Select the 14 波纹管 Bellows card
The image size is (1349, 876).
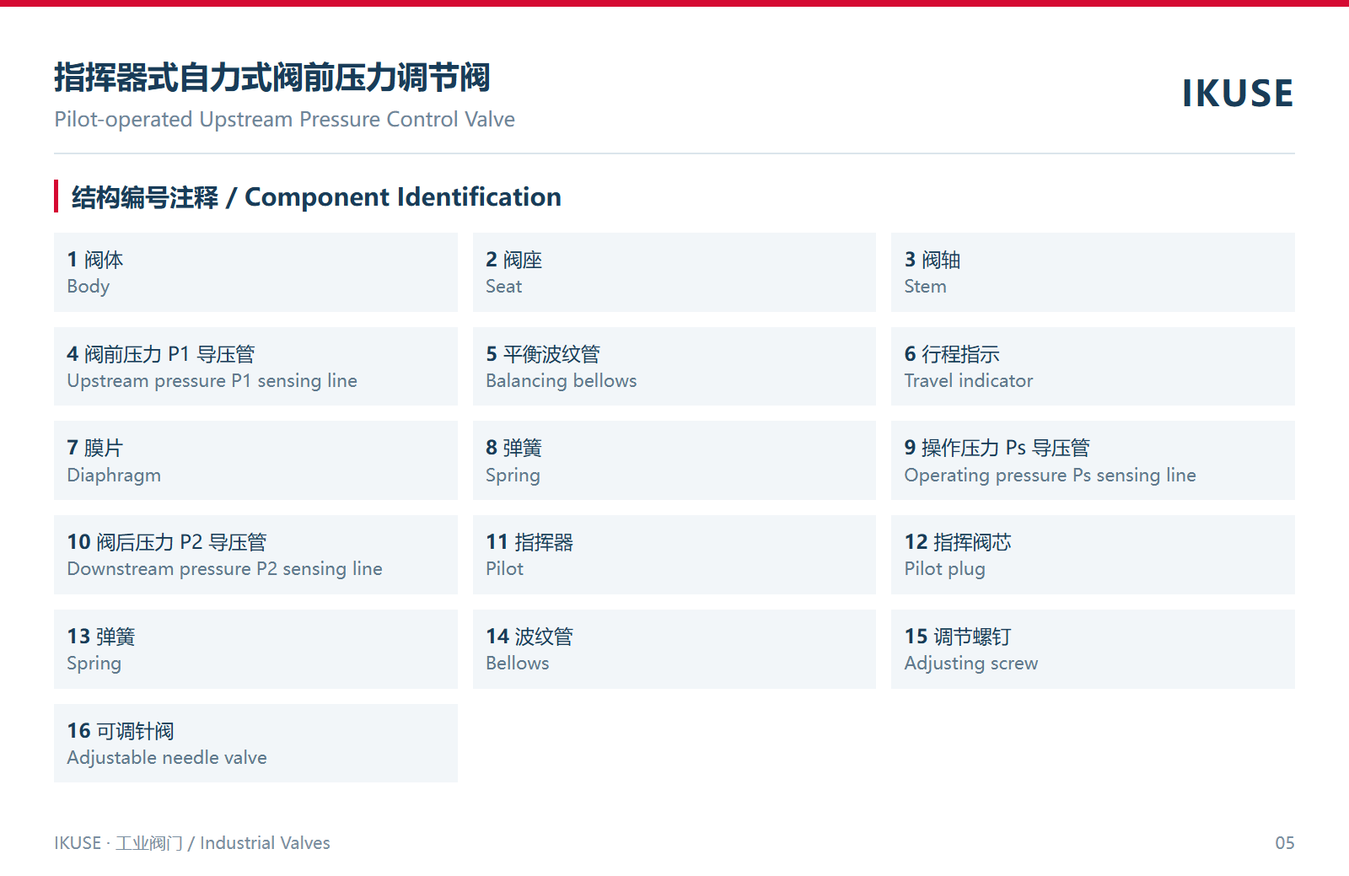point(674,649)
